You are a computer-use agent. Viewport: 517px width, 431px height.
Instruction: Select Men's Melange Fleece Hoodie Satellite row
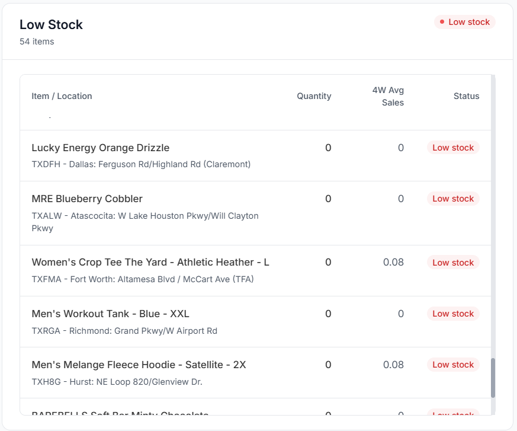coord(255,373)
